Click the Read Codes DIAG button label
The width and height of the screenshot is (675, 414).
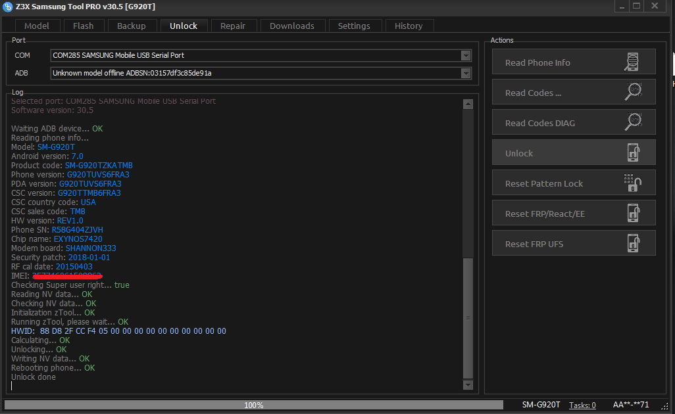coord(540,123)
